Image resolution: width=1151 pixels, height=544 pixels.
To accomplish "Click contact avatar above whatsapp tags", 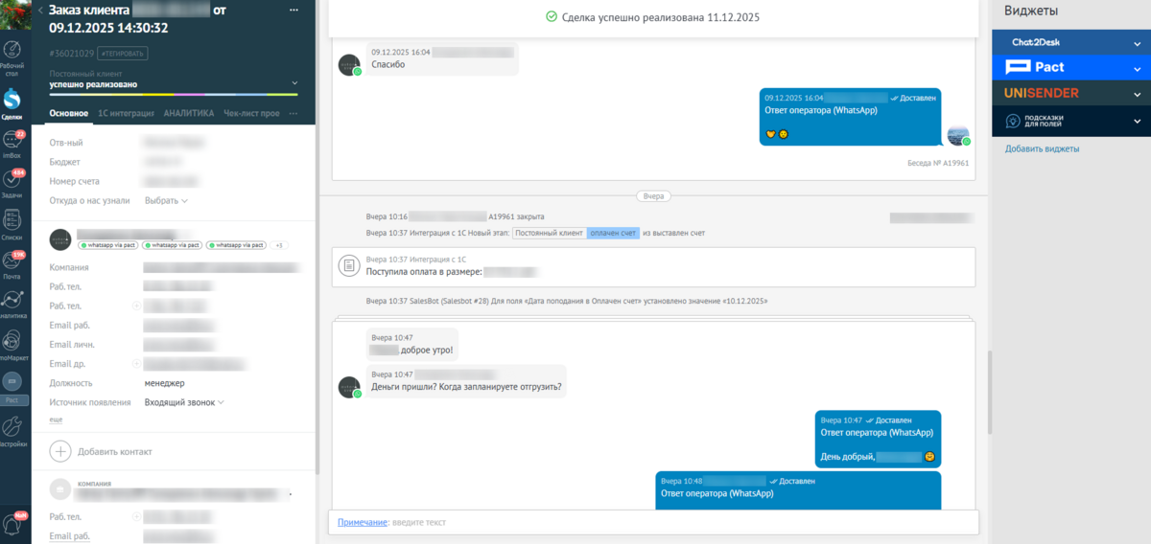I will [x=60, y=239].
